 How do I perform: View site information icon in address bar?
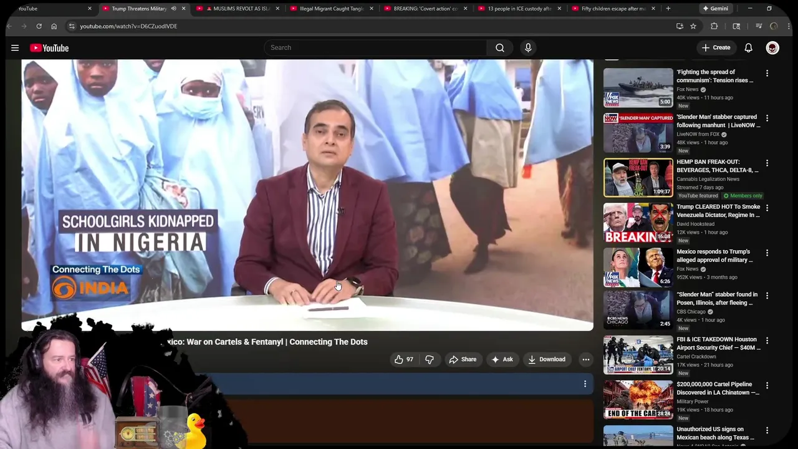[72, 26]
